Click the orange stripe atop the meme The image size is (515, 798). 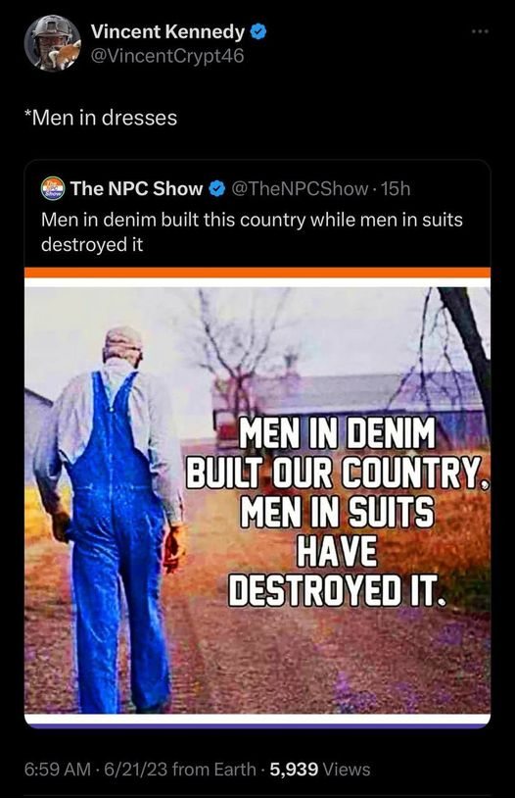257,273
